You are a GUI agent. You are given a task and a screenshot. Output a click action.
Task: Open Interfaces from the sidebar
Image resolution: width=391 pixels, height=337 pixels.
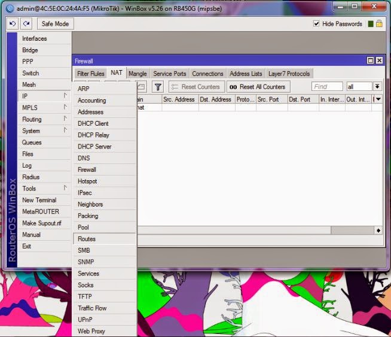45,38
